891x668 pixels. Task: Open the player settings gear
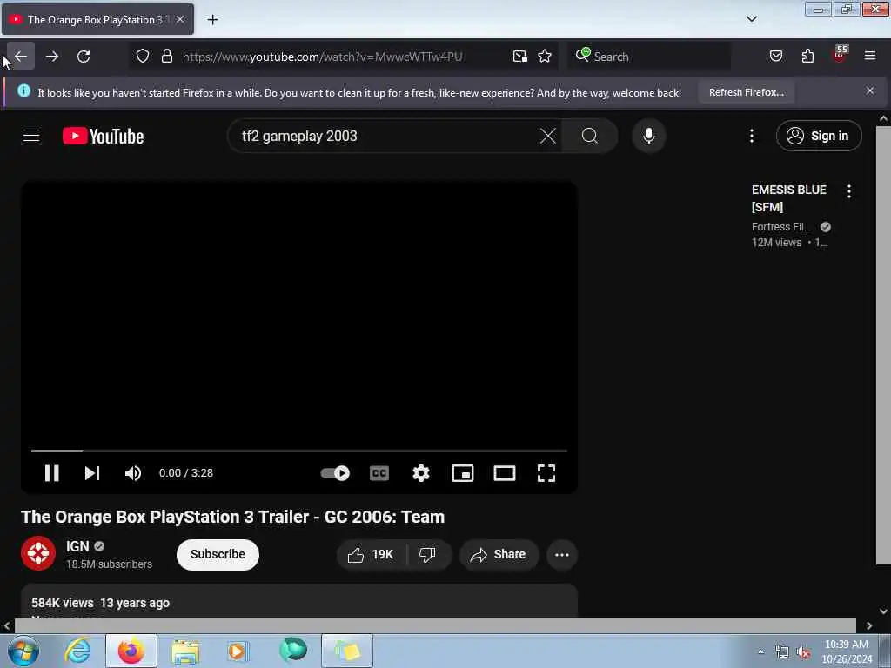[421, 473]
